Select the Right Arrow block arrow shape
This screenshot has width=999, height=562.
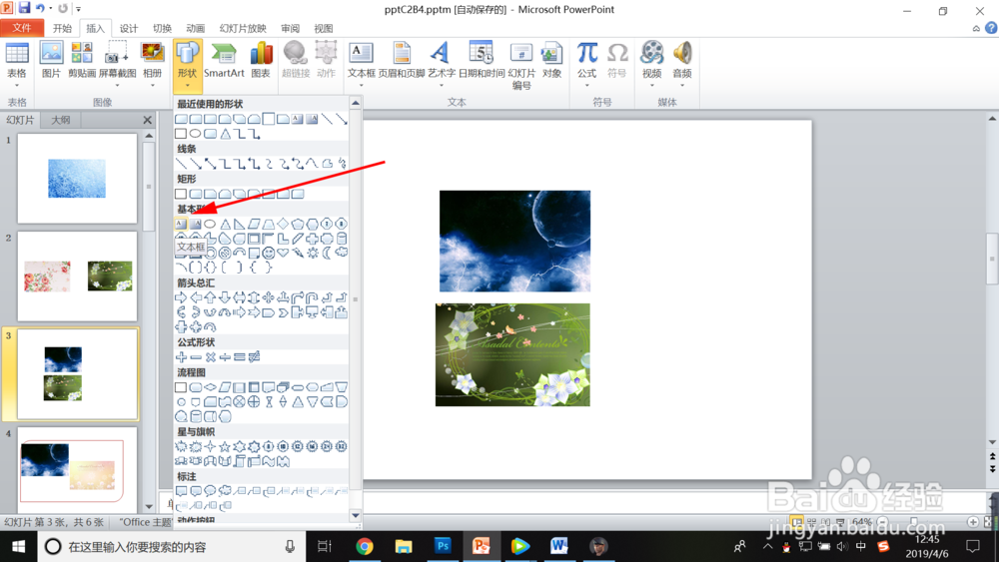[x=181, y=297]
